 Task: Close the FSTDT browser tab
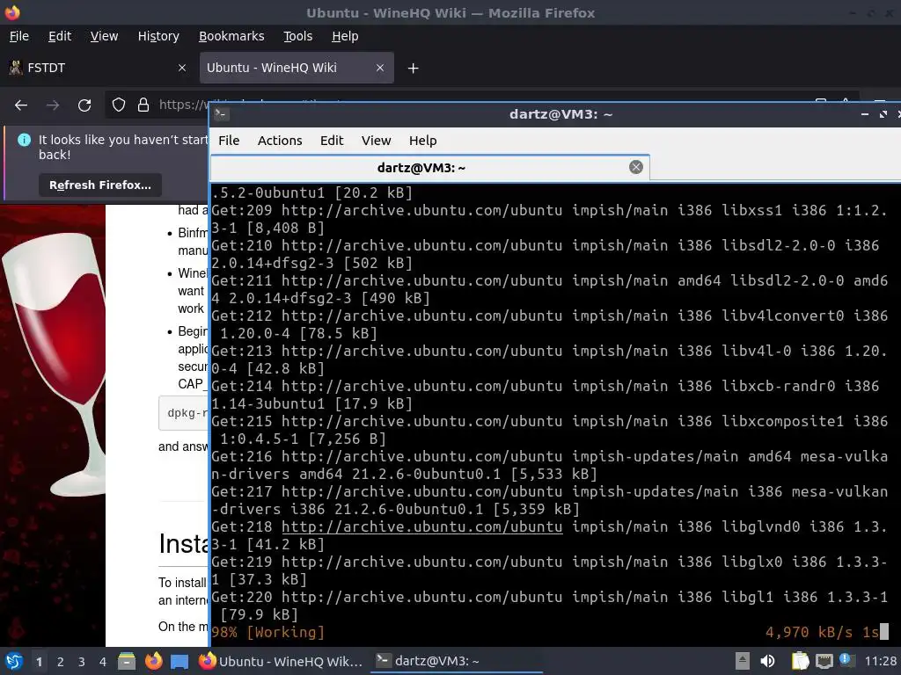[182, 68]
